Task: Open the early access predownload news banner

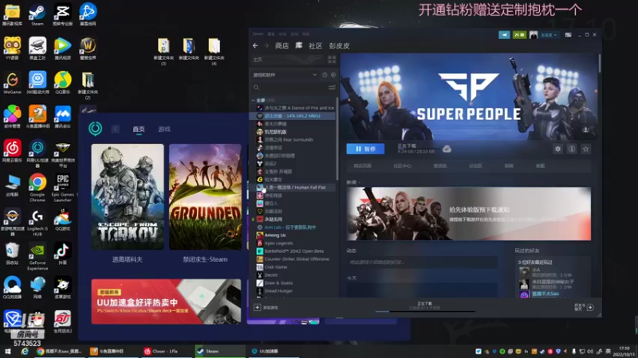Action: pos(469,213)
